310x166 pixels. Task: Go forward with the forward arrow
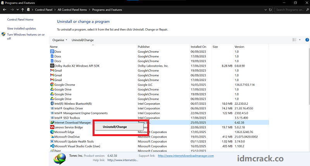(x=12, y=10)
